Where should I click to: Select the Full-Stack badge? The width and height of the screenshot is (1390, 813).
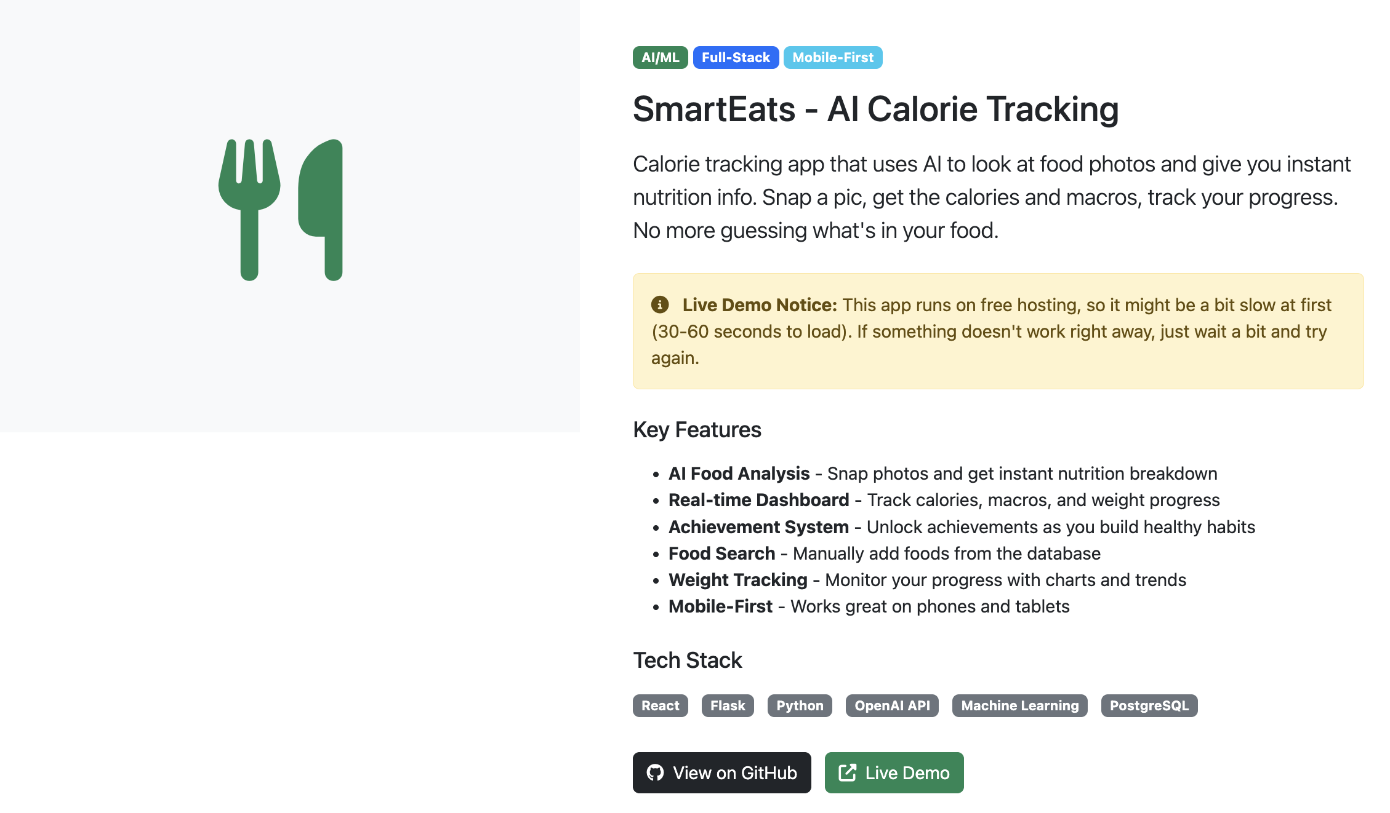click(x=736, y=58)
